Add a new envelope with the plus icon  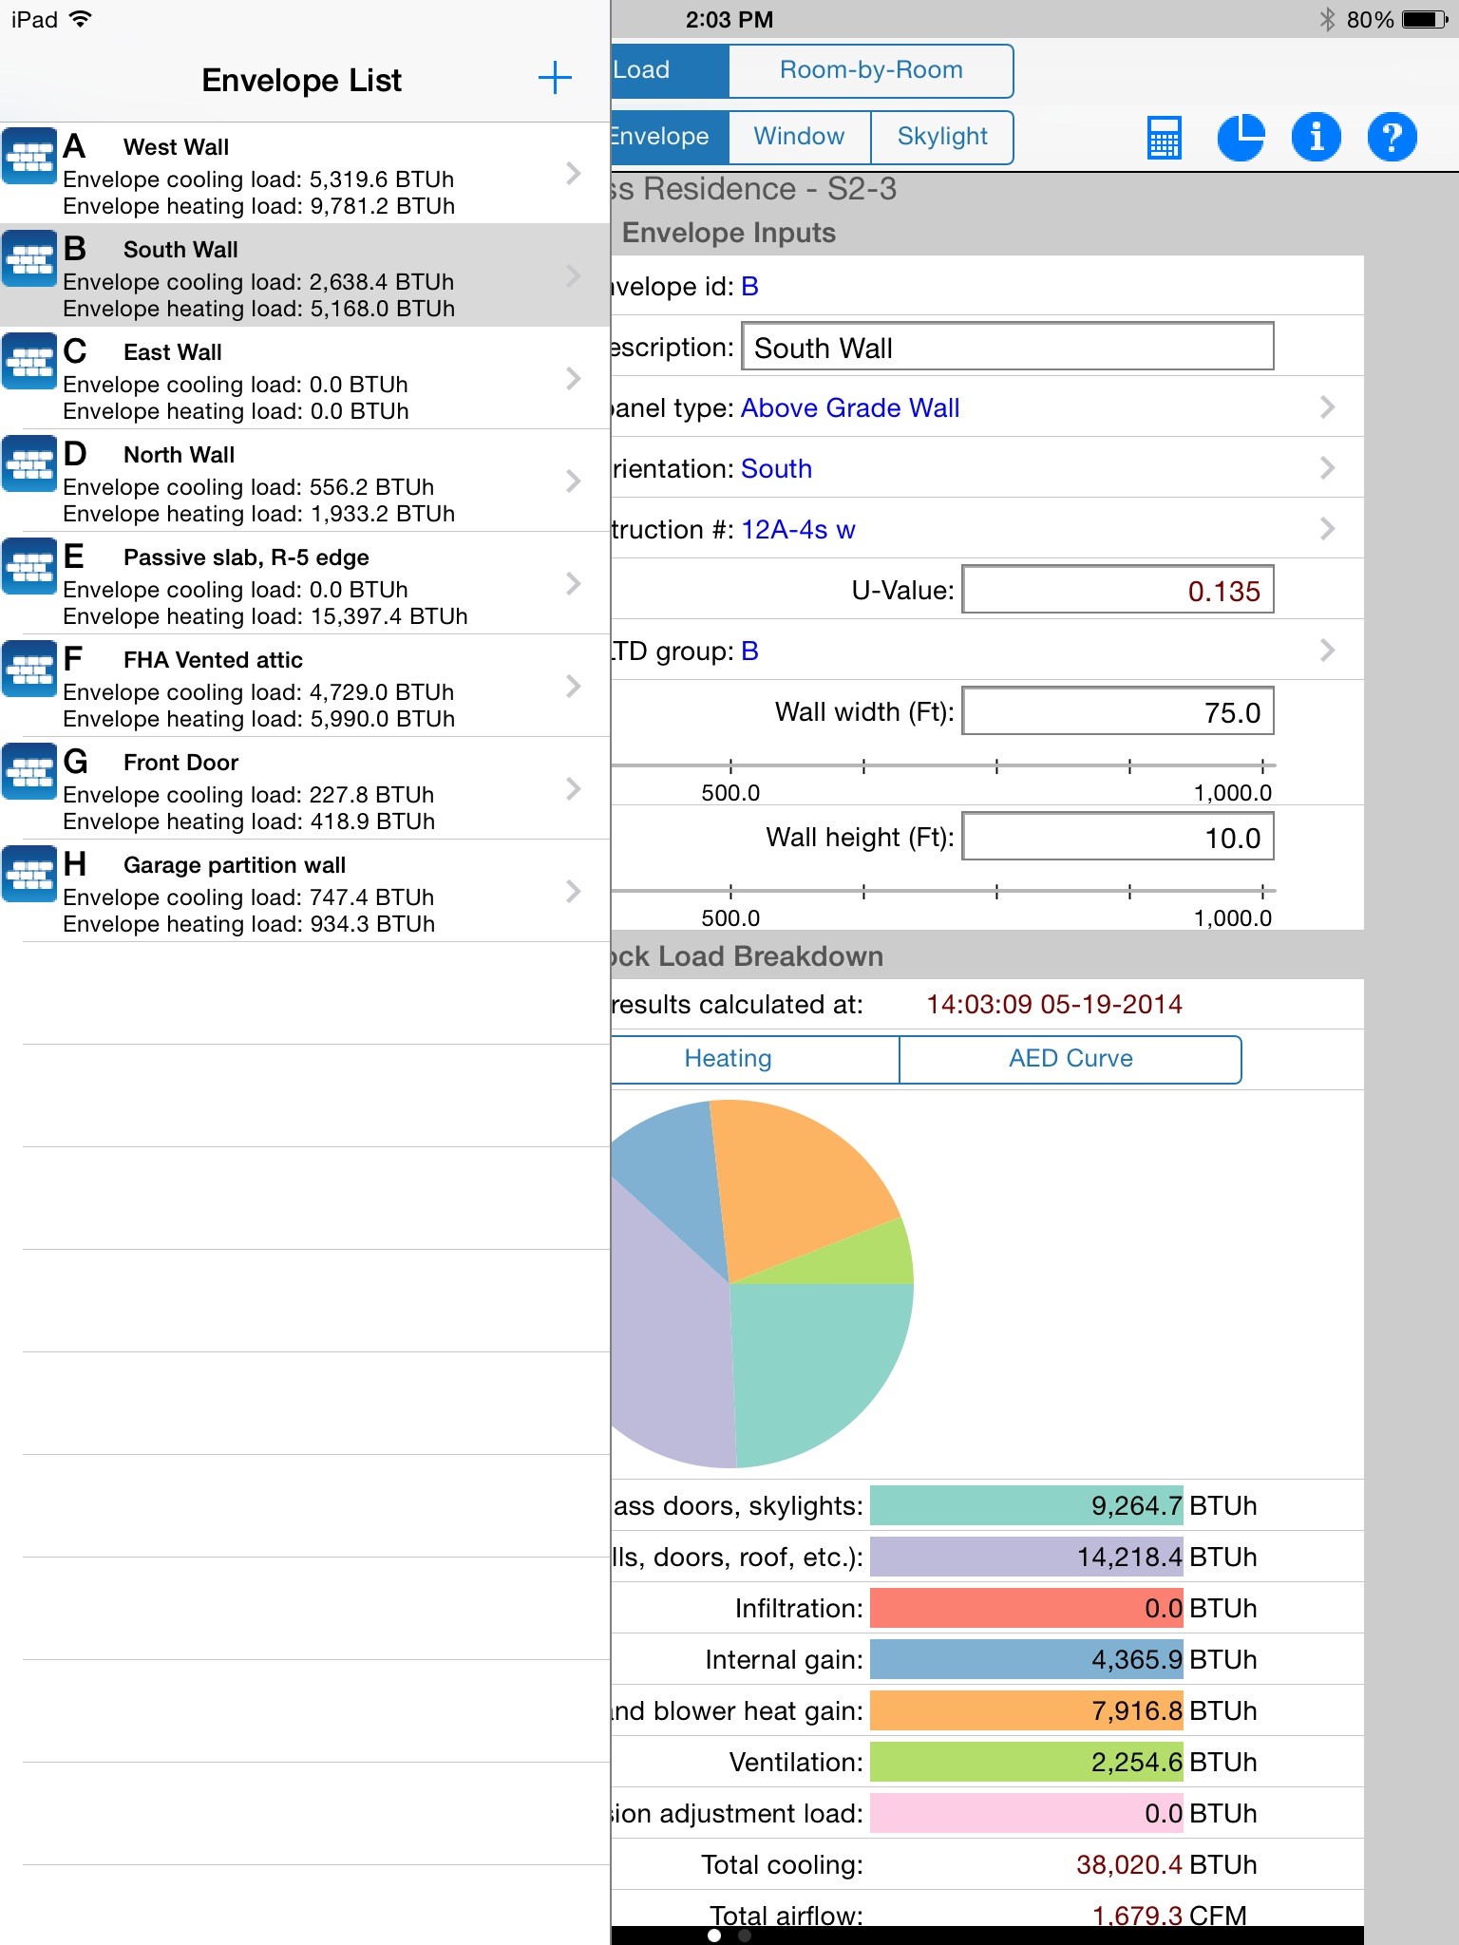555,79
